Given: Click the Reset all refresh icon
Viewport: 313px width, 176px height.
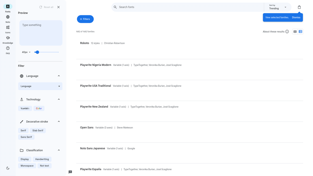Looking at the screenshot, I should [x=41, y=7].
